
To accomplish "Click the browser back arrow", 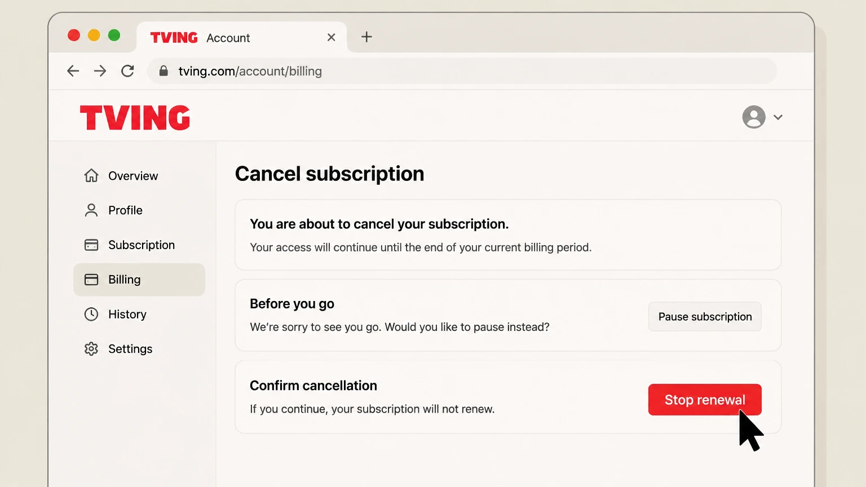I will click(x=73, y=71).
